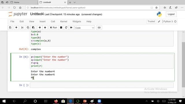This screenshot has height=104, width=185.
Task: Open Zoom from the taskbar
Action: 99,101
